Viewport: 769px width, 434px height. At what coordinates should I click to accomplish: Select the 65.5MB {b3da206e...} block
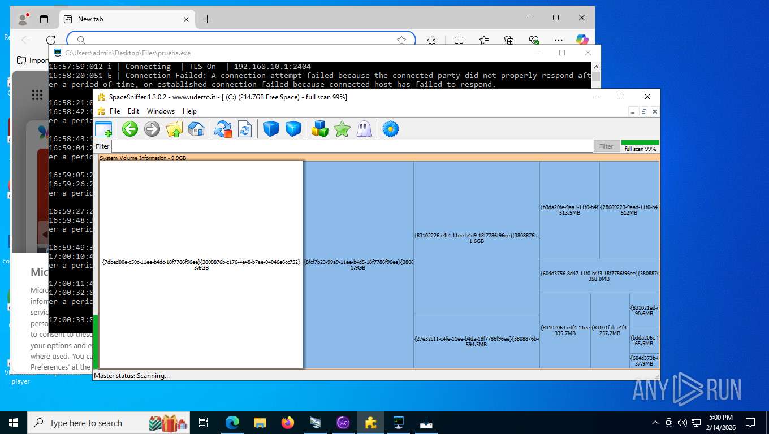pos(644,341)
